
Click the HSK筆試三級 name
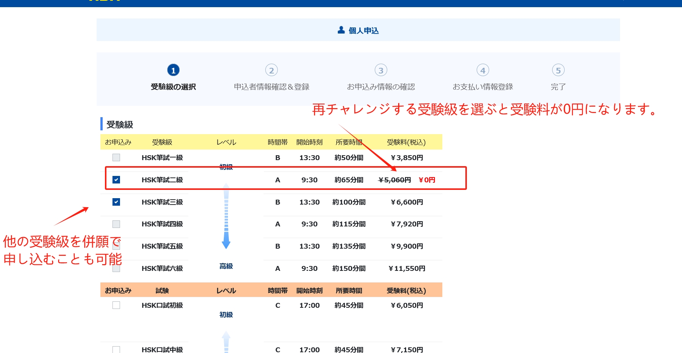coord(162,202)
